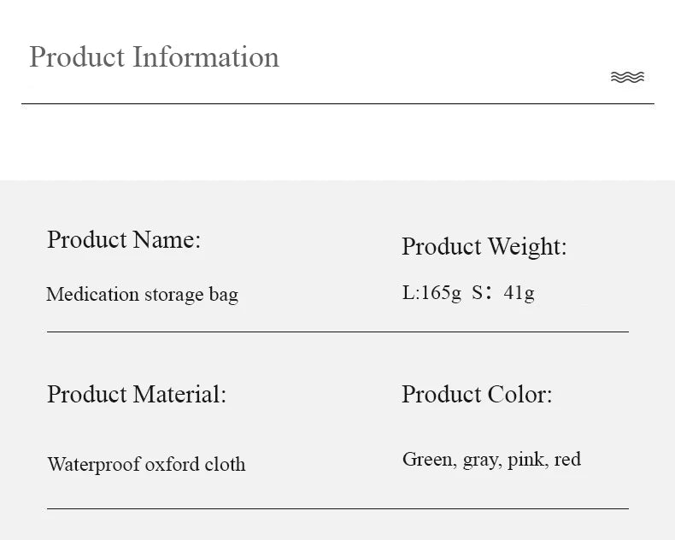Select the Product Weight label
675x540 pixels.
484,247
